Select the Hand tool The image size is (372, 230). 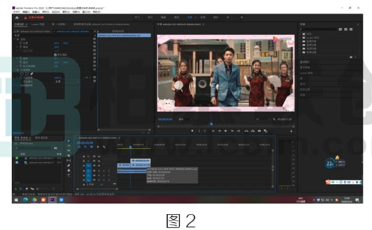pyautogui.click(x=69, y=171)
